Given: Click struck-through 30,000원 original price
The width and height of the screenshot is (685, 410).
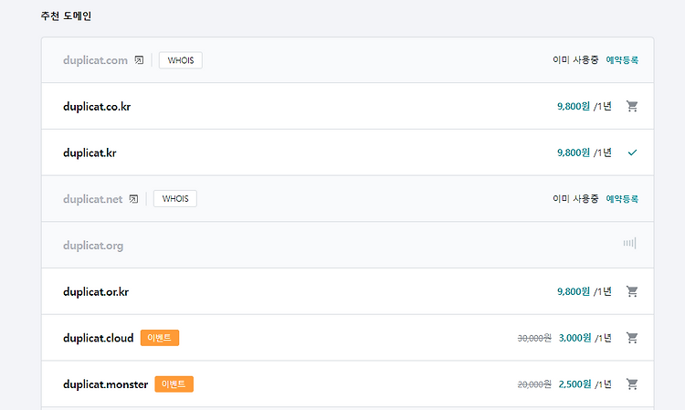Looking at the screenshot, I should pyautogui.click(x=534, y=338).
